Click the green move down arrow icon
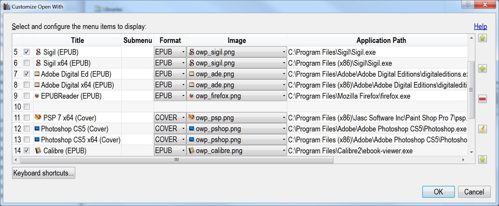The height and width of the screenshot is (206, 499). point(482,160)
